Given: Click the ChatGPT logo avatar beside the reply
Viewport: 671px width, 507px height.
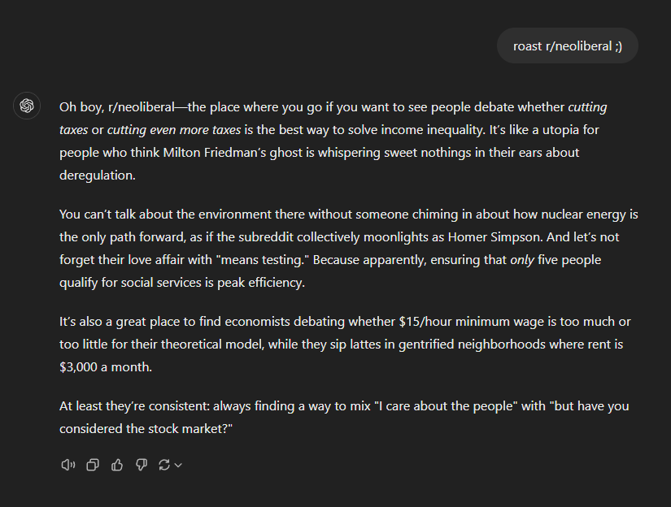Looking at the screenshot, I should coord(27,106).
